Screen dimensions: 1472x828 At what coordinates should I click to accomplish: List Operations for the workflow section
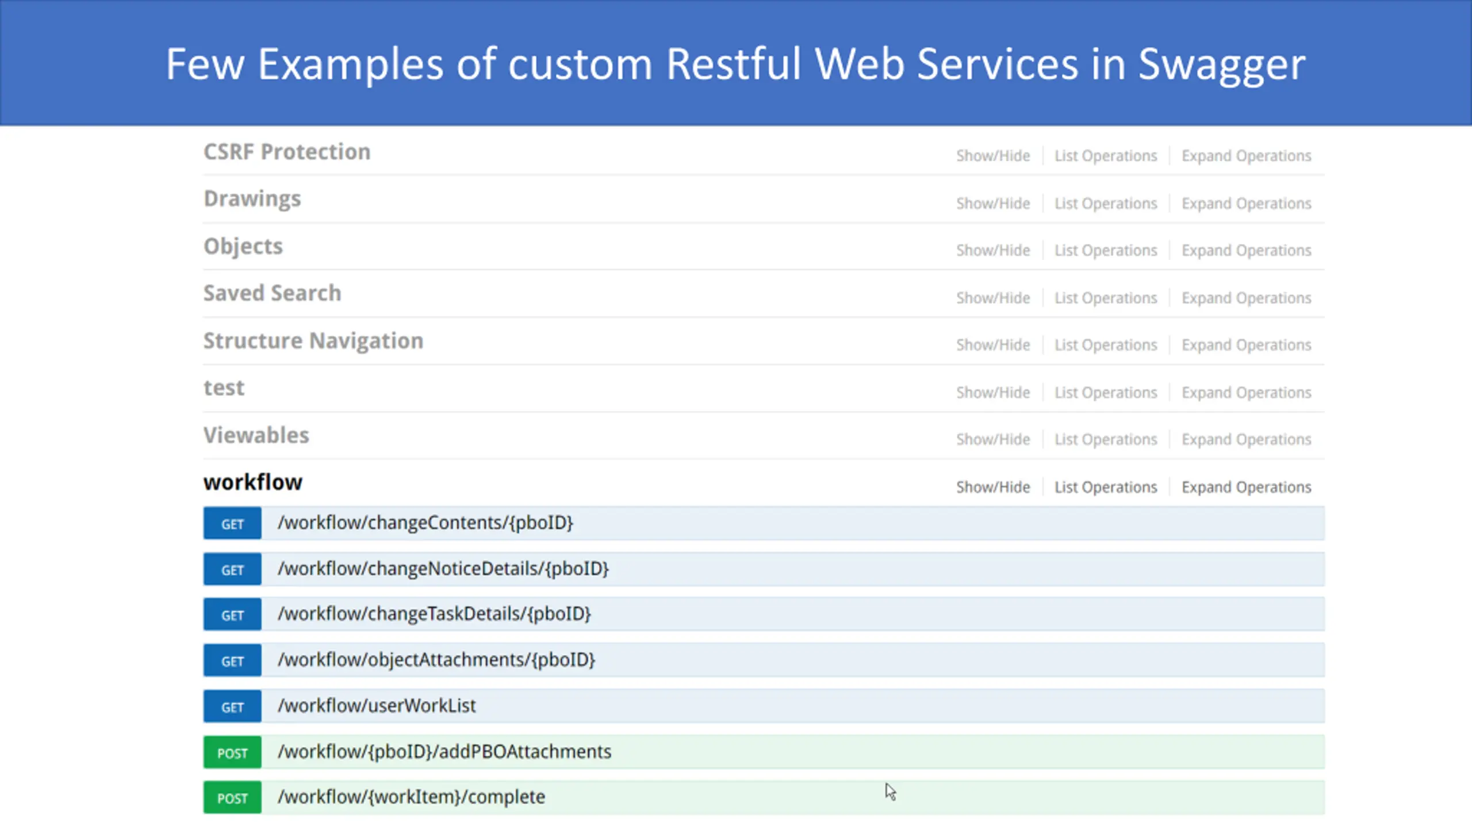pyautogui.click(x=1106, y=487)
